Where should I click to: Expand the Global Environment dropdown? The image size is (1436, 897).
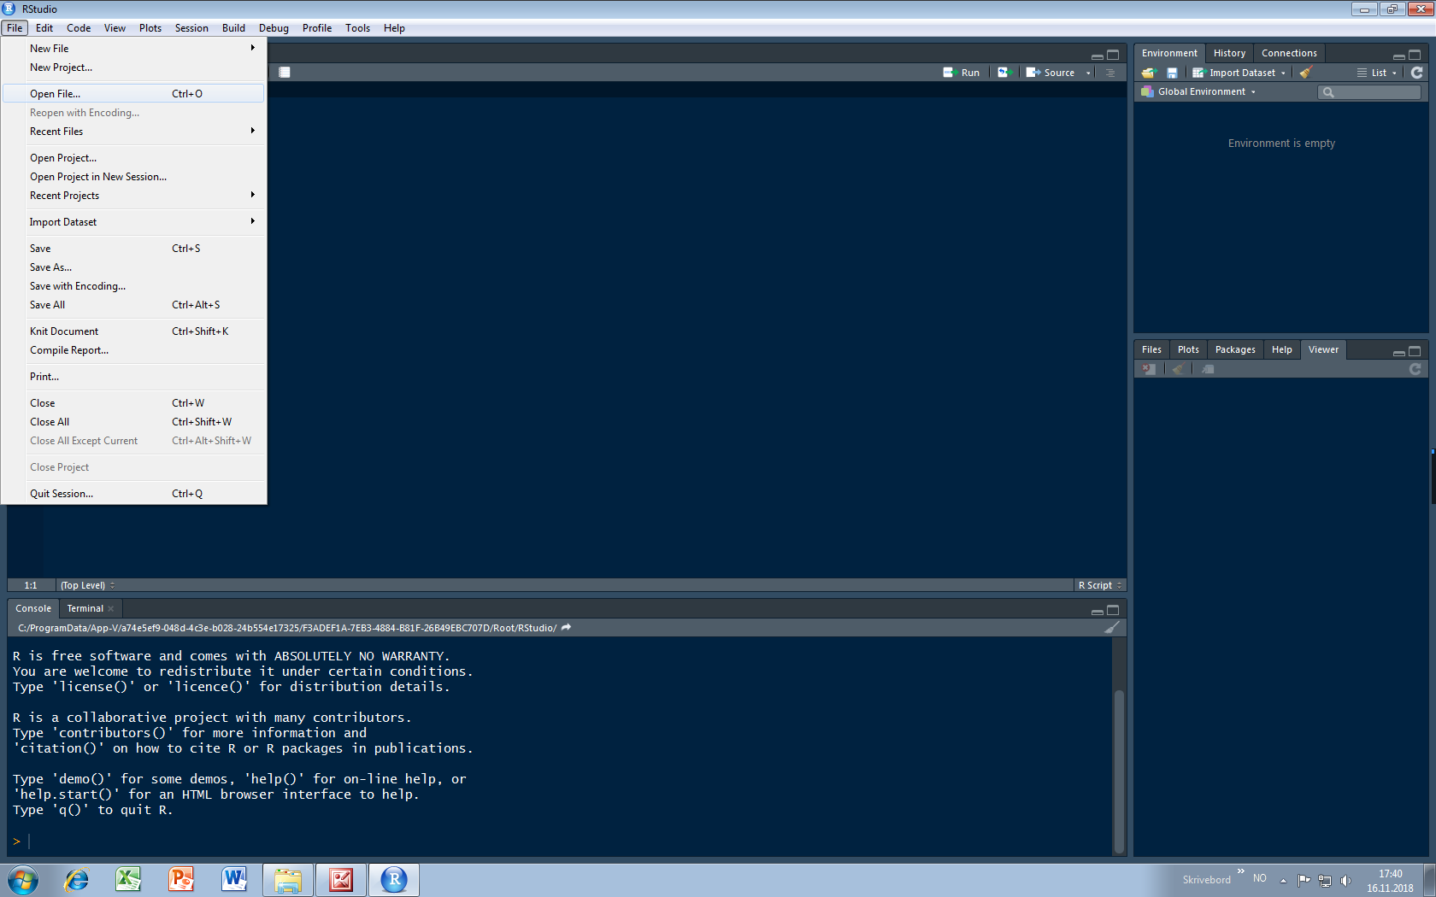(1198, 91)
